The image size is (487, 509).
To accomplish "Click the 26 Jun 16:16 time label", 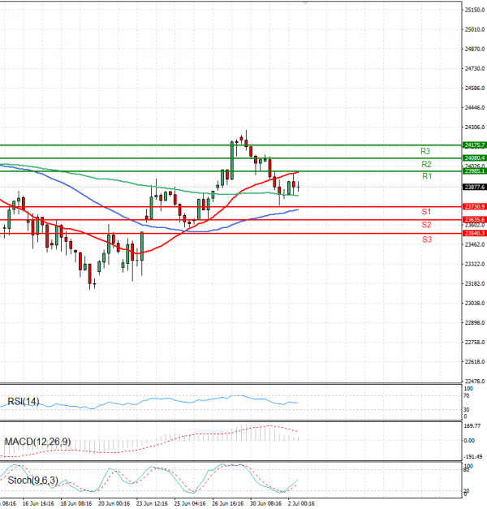I will 227,503.
